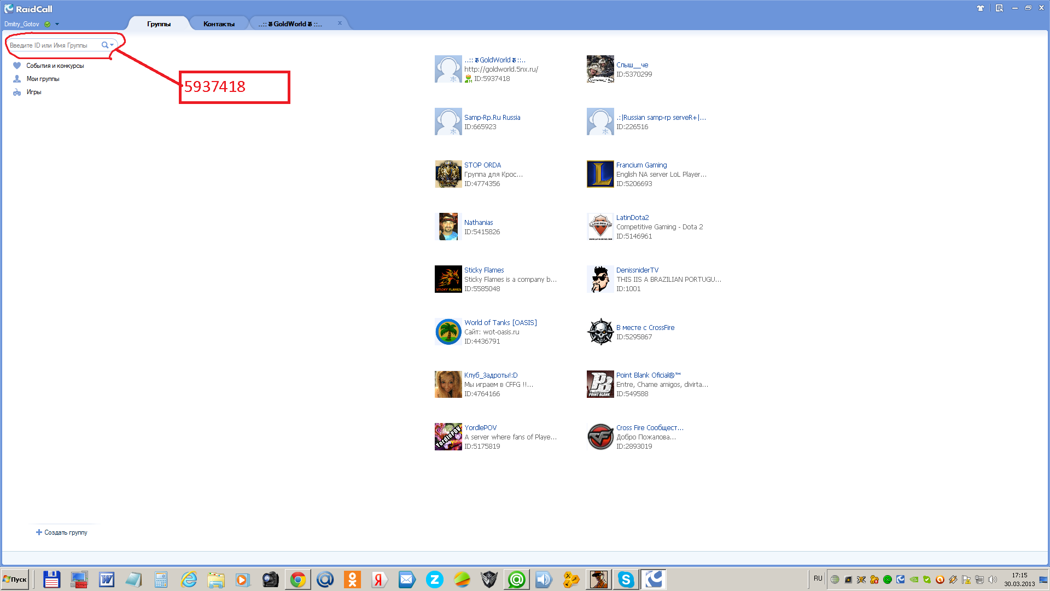
Task: Switch to RaidCall taskbar button
Action: (x=654, y=580)
